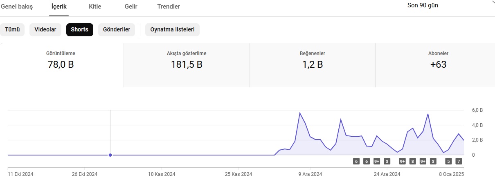Viewport: 495px width, 182px height.
Task: Click the published videos badge labeled 8
Action: (x=413, y=161)
